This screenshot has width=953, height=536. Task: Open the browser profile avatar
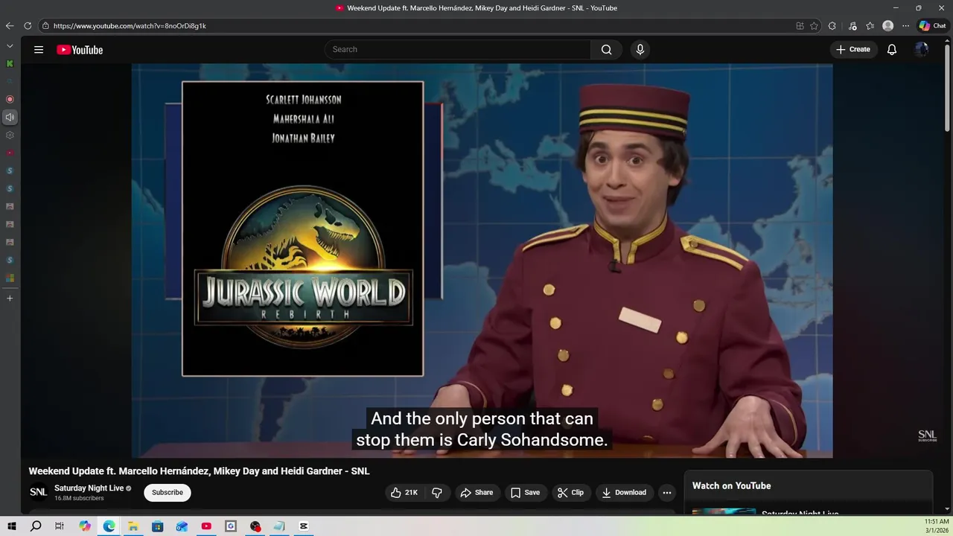(887, 25)
